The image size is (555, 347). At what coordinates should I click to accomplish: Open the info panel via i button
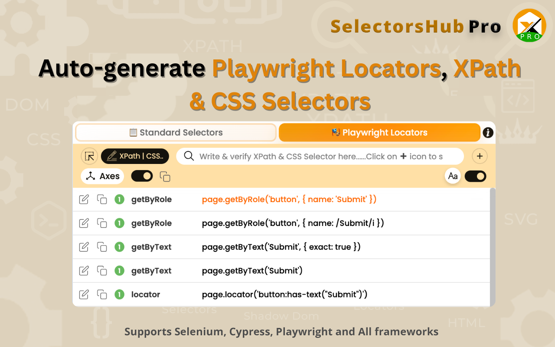pos(487,133)
